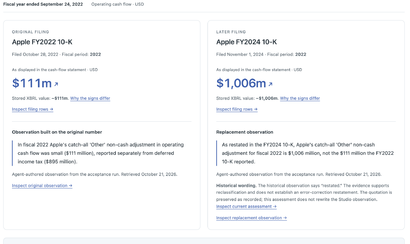Click the agent-authored note under the replacement observation
The height and width of the screenshot is (244, 410).
[x=299, y=174]
